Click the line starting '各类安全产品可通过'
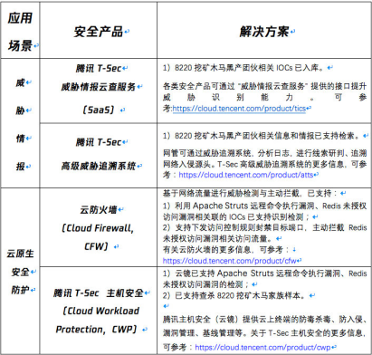 264,86
